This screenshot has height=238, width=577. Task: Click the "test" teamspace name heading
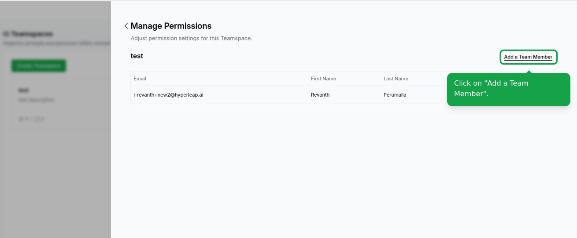(137, 56)
